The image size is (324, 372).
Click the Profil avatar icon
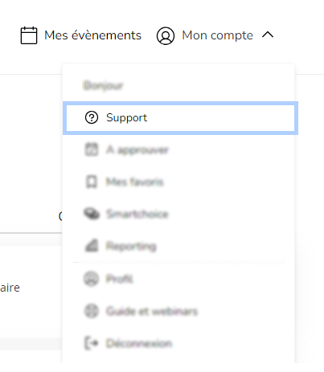pyautogui.click(x=92, y=279)
